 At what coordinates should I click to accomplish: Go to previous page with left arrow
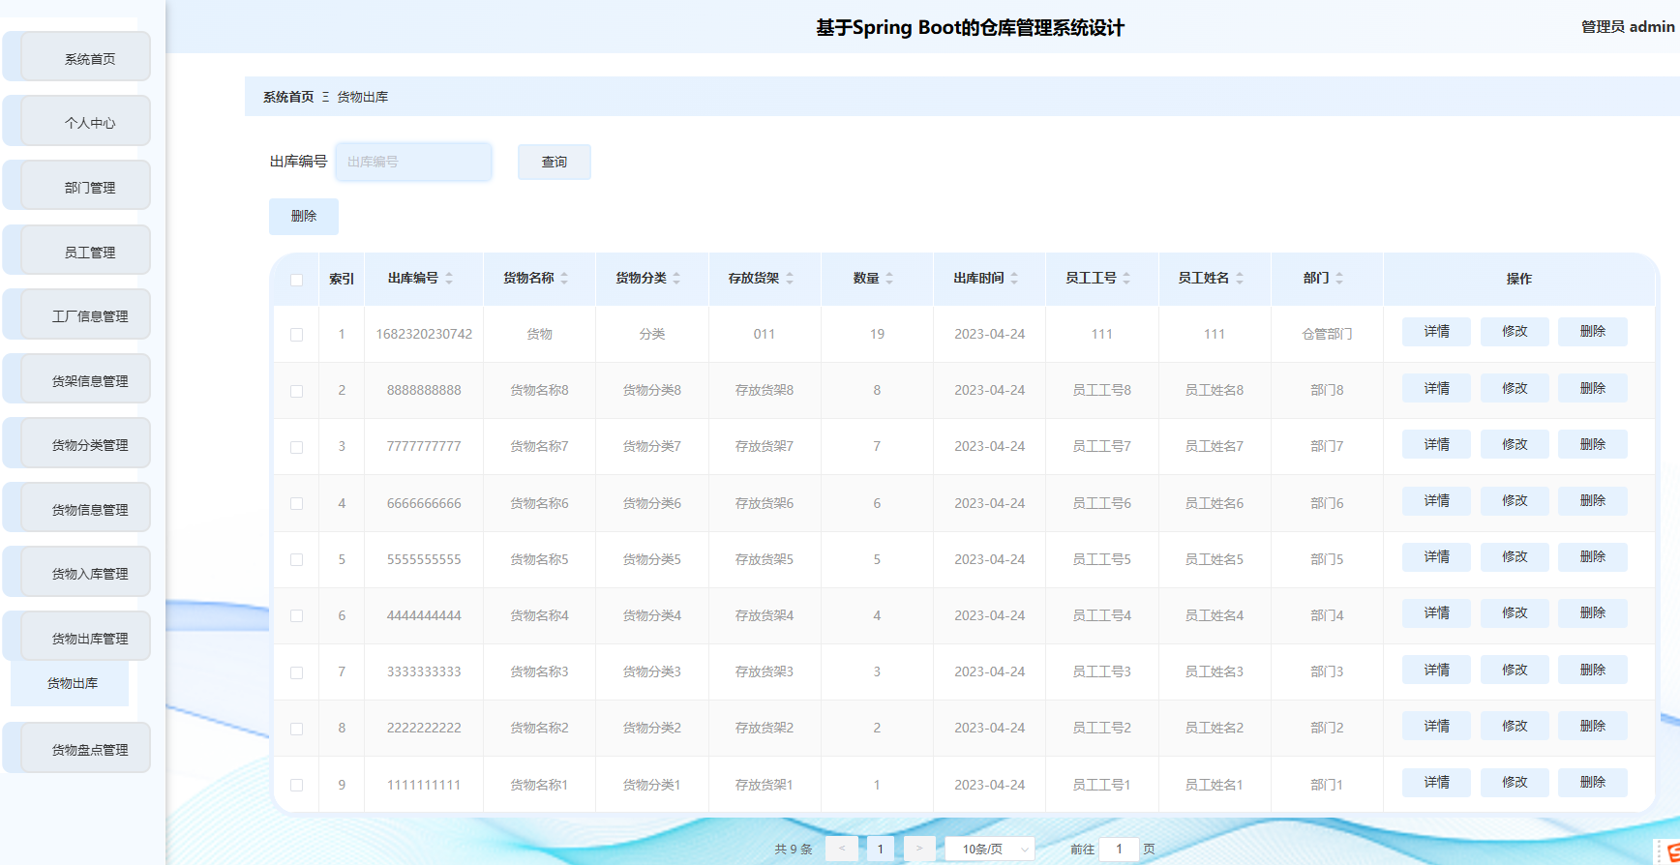coord(842,849)
